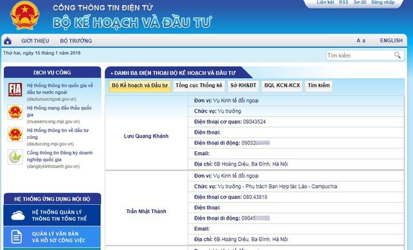Viewport: 413px width, 250px height.
Task: Open the RSS link
Action: click(x=343, y=3)
